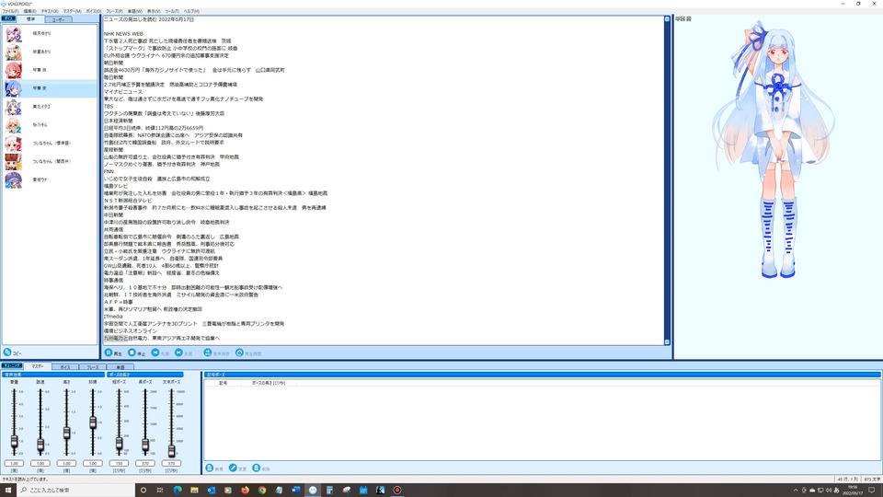Click the new (新規) symbol-pause icon
Screen dimensions: 883x497
coord(210,468)
